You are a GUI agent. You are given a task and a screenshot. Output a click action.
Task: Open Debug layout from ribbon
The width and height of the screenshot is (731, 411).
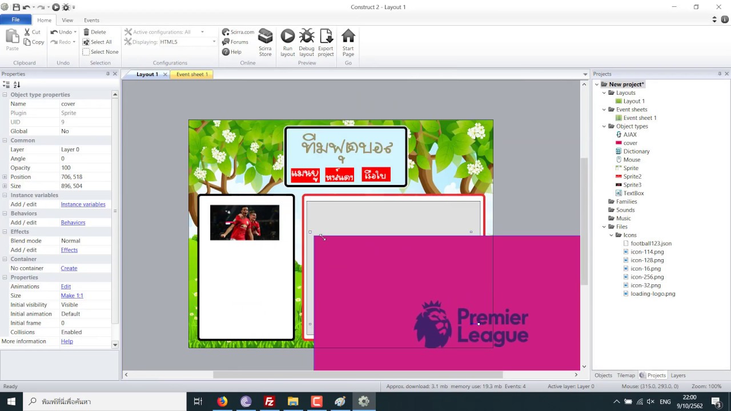307,42
